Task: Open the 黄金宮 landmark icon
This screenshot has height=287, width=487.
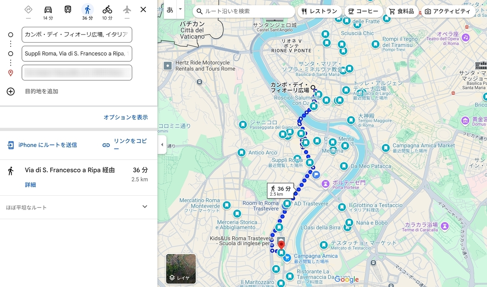Action: (x=465, y=121)
